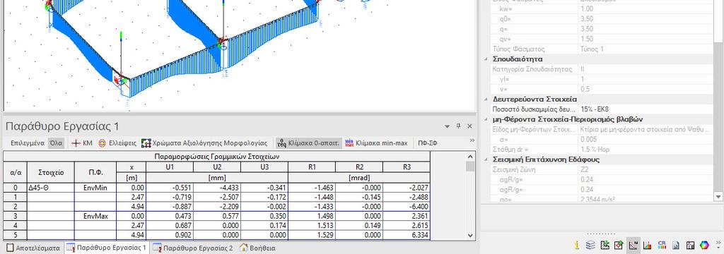The image size is (724, 254).
Task: Open the CR color bars icon
Action: click(662, 245)
